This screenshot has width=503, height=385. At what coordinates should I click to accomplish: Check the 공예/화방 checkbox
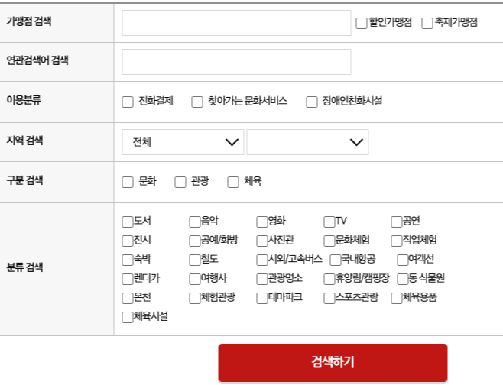pyautogui.click(x=195, y=241)
